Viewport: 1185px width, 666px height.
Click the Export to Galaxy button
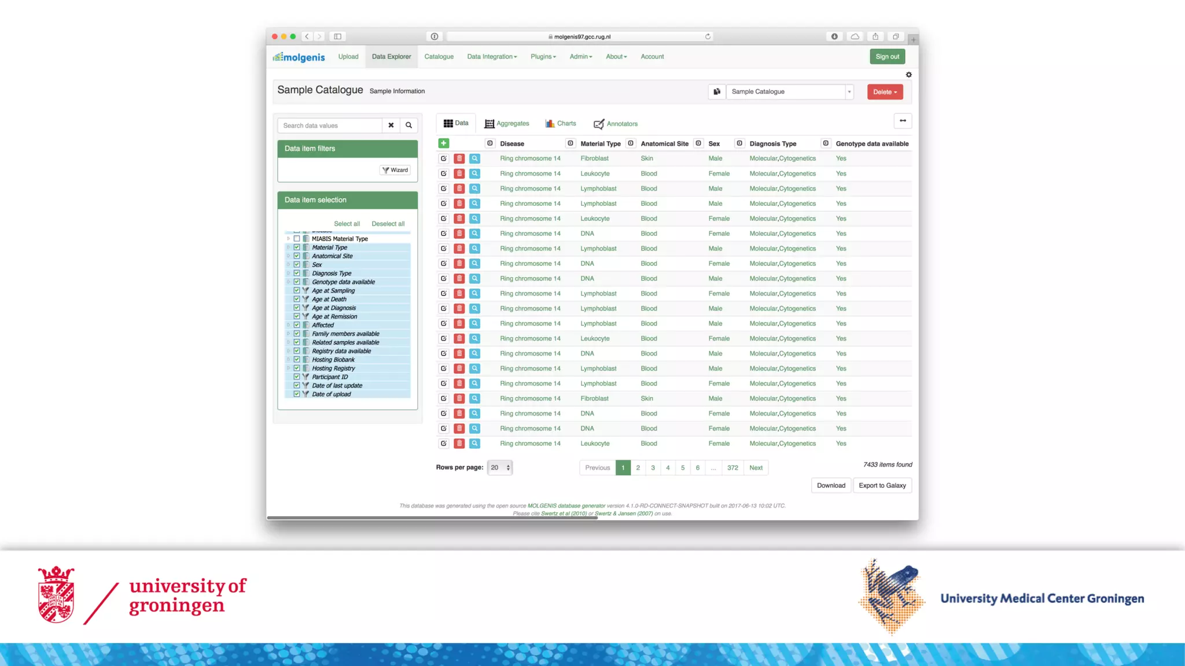(882, 486)
